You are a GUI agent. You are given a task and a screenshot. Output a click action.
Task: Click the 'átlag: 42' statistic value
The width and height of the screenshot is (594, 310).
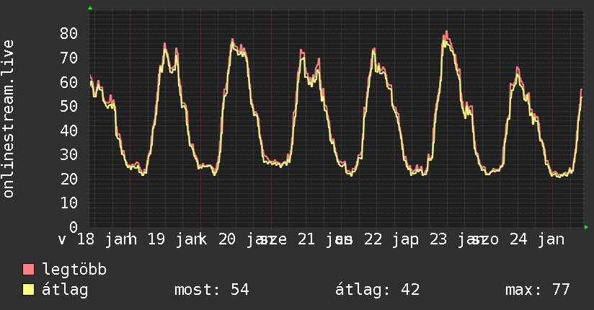(377, 290)
